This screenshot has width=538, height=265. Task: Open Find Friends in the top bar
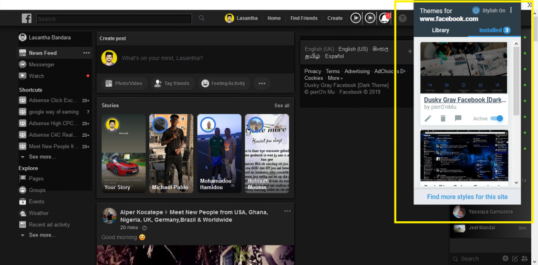pos(304,18)
